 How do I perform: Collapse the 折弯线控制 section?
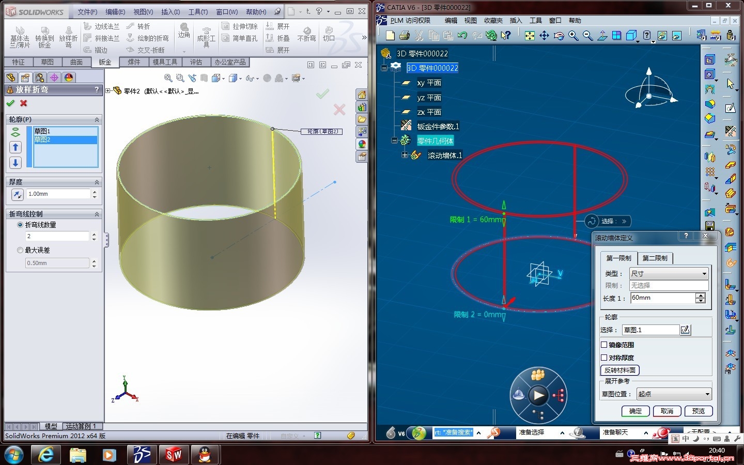(x=97, y=214)
